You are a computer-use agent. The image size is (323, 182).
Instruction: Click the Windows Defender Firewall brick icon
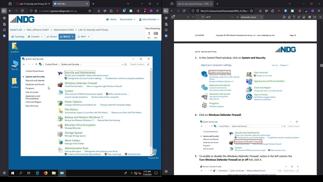[60, 84]
